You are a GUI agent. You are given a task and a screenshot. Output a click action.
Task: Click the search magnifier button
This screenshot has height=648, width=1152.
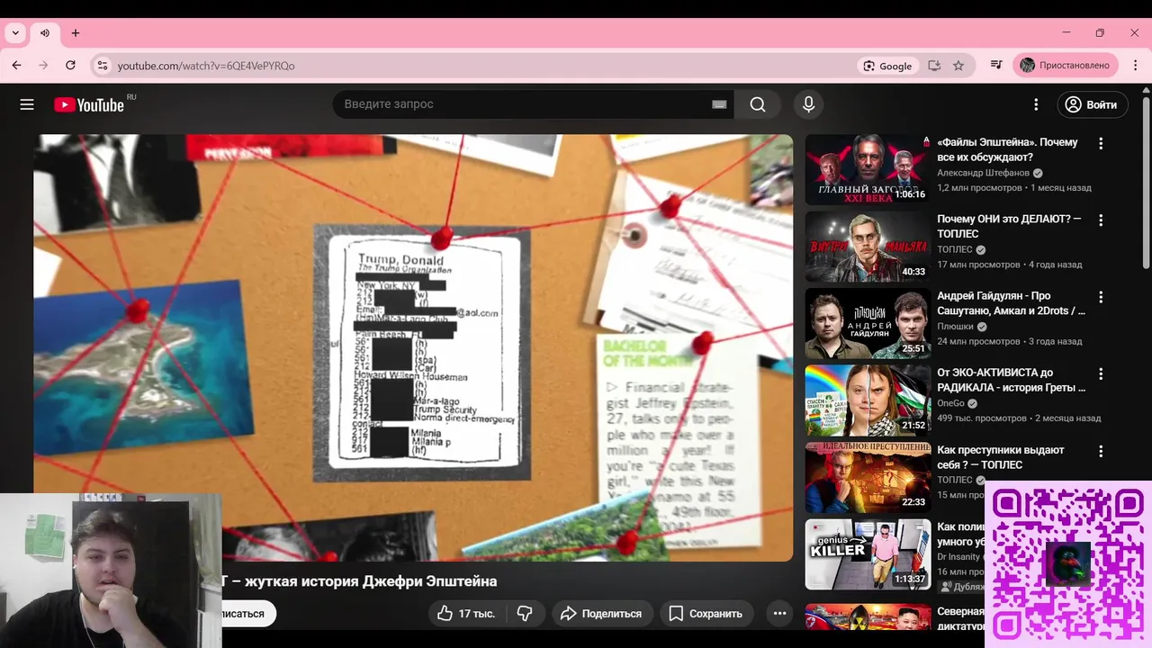tap(758, 104)
